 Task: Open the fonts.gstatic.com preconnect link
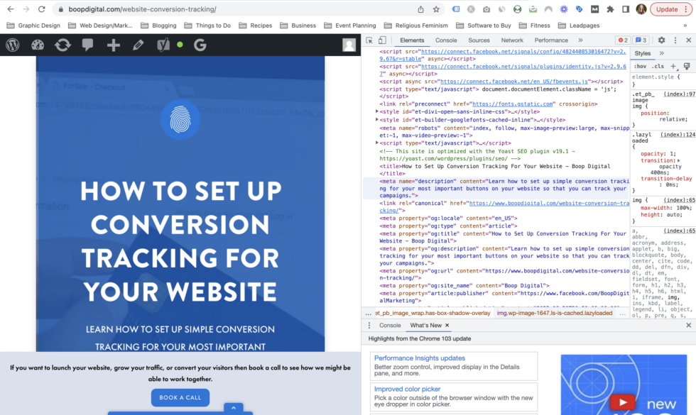coord(513,104)
